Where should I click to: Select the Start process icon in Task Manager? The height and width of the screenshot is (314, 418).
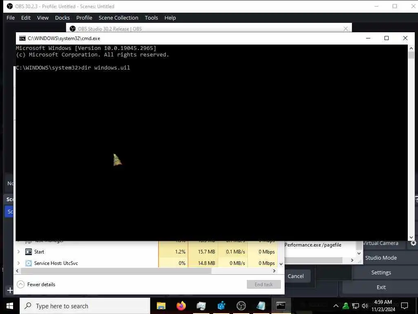pos(28,251)
